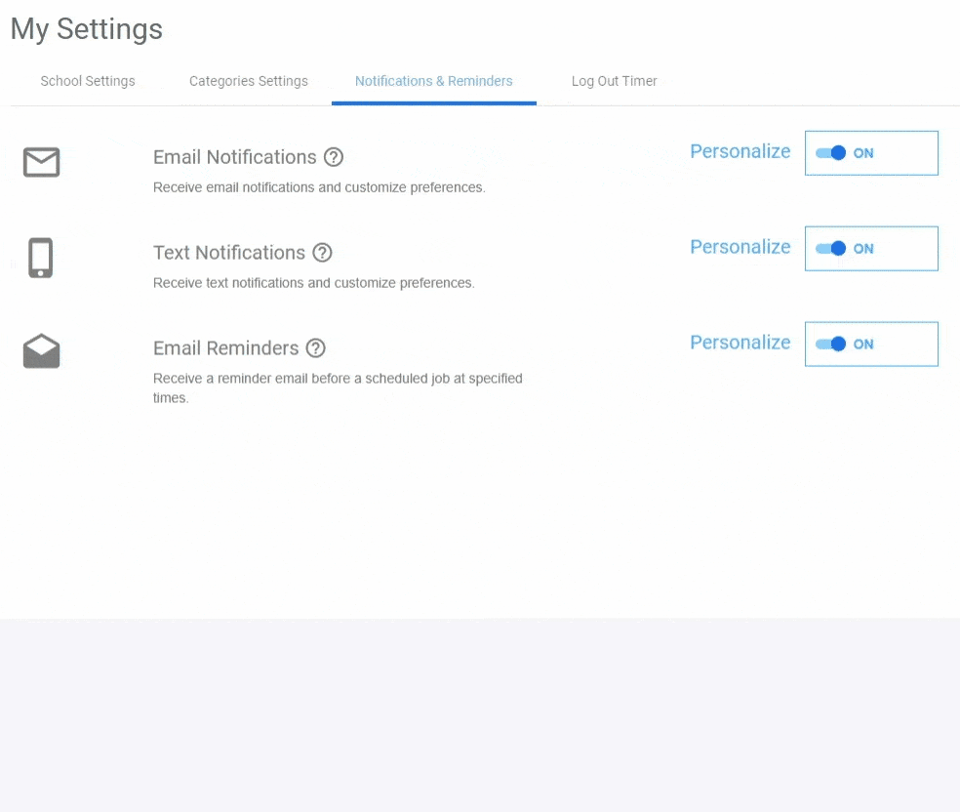Click Personalize next to Text Notifications
The width and height of the screenshot is (960, 812).
740,247
